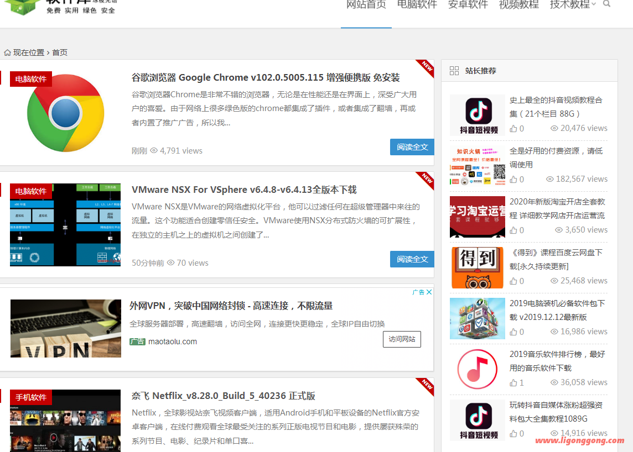Like the 《得到》课程 post thumbs-up
This screenshot has height=452, width=633.
click(513, 281)
